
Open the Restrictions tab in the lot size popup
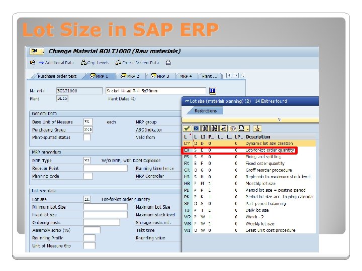pos(205,111)
